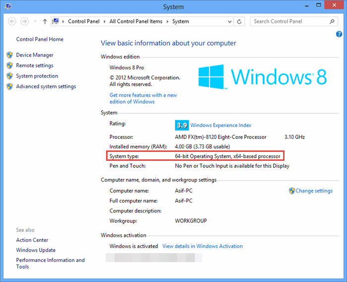Screen dimensions: 347x282
Task: Select the No Pen or Touch Input text
Action: pyautogui.click(x=232, y=166)
